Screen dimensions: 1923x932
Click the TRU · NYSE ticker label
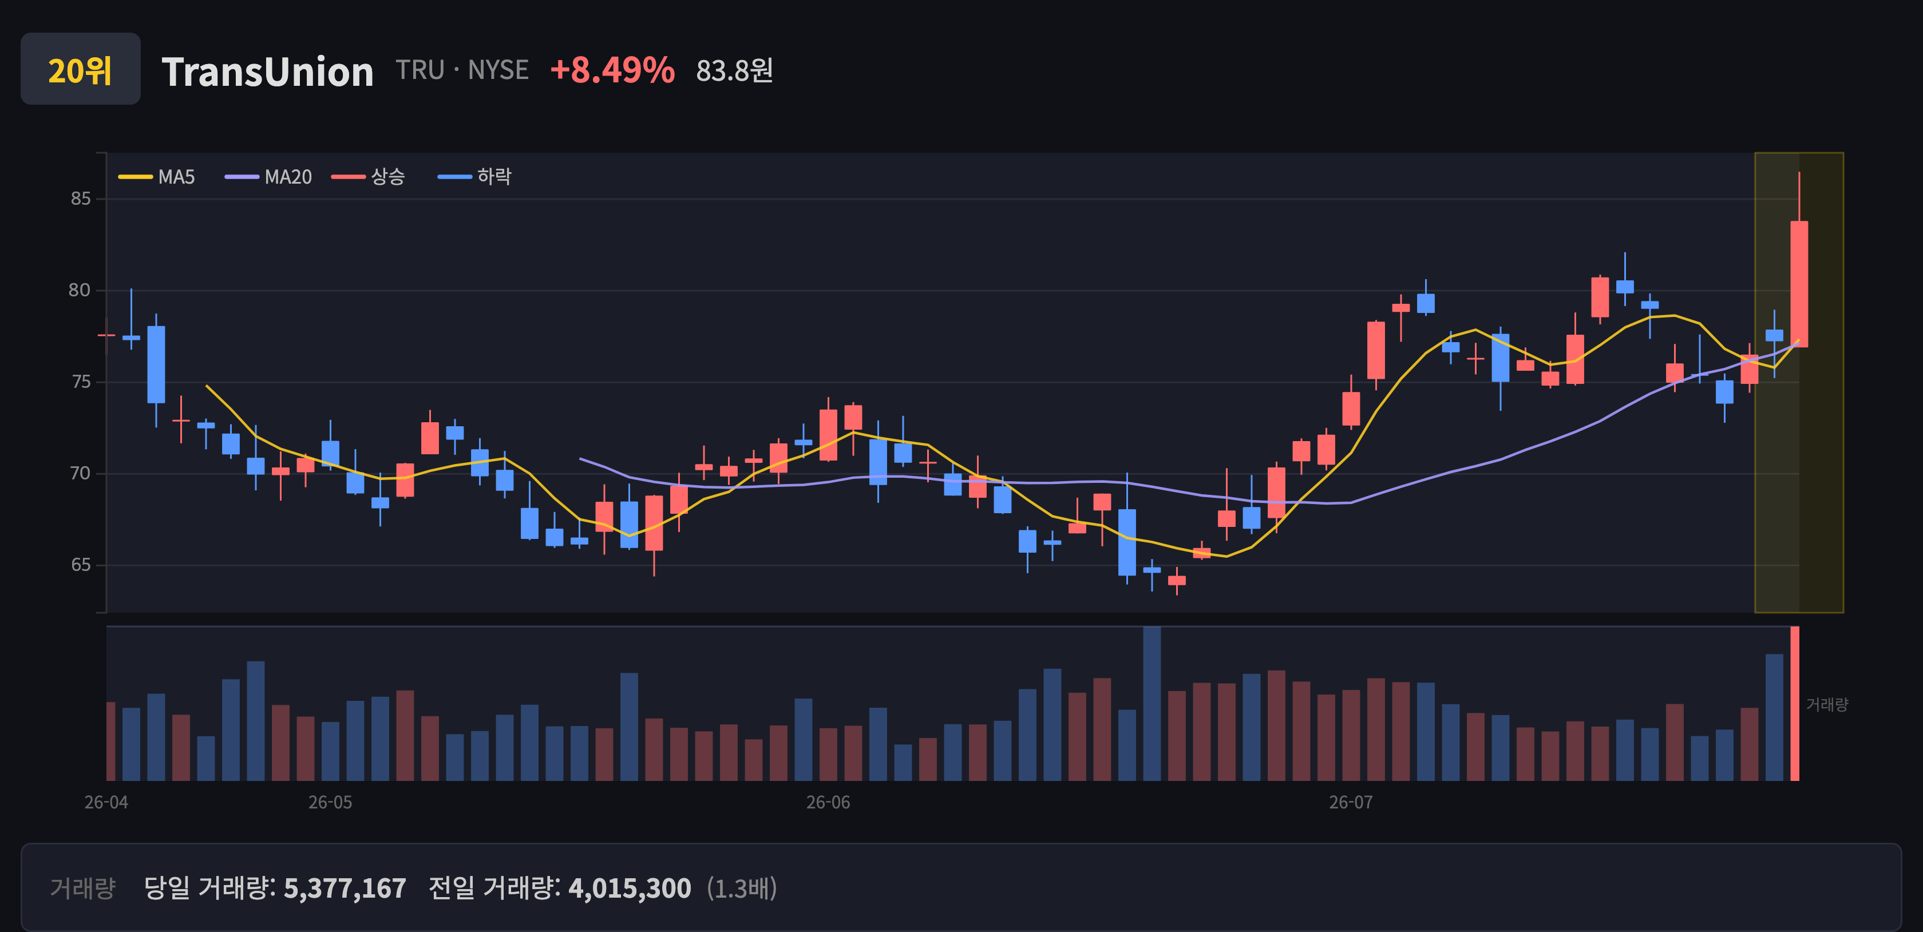coord(462,70)
